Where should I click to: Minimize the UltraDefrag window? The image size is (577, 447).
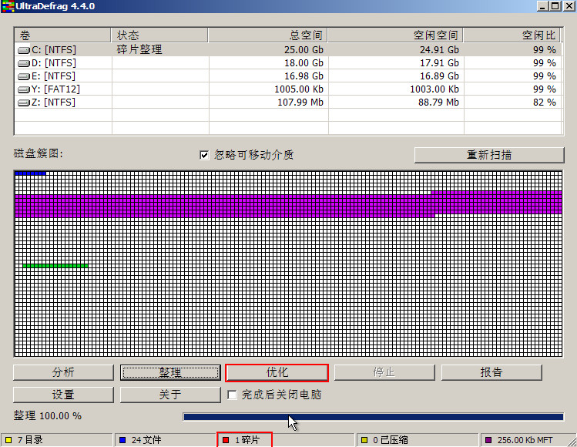pos(542,6)
